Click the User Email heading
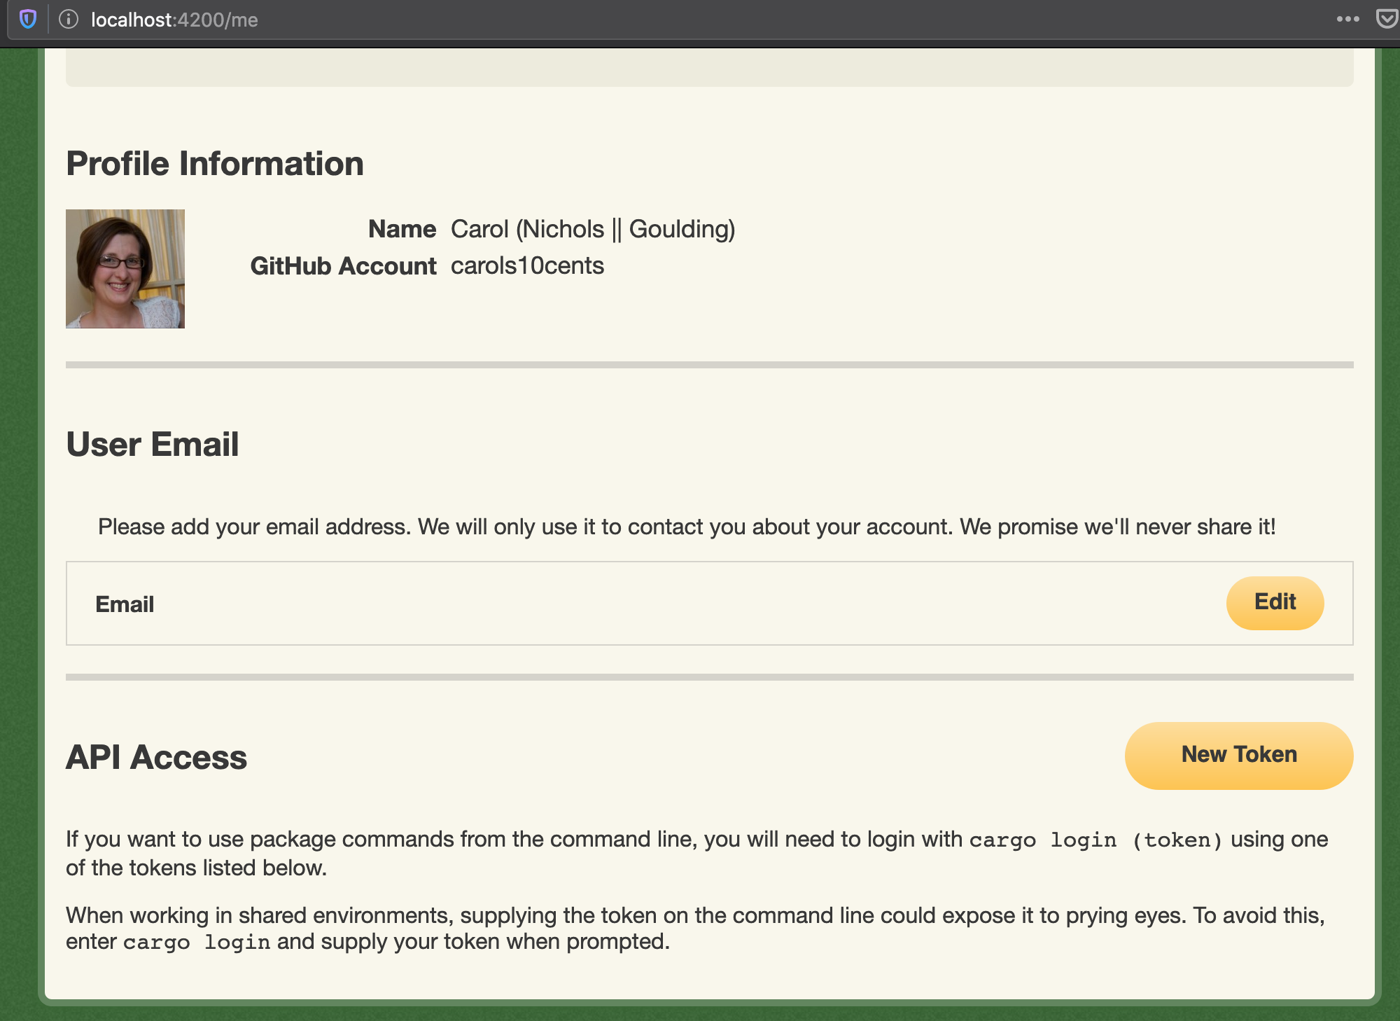 (x=153, y=444)
